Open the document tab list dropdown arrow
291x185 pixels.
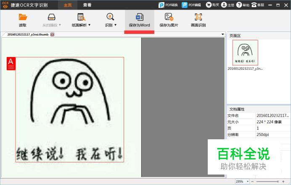tap(222, 34)
